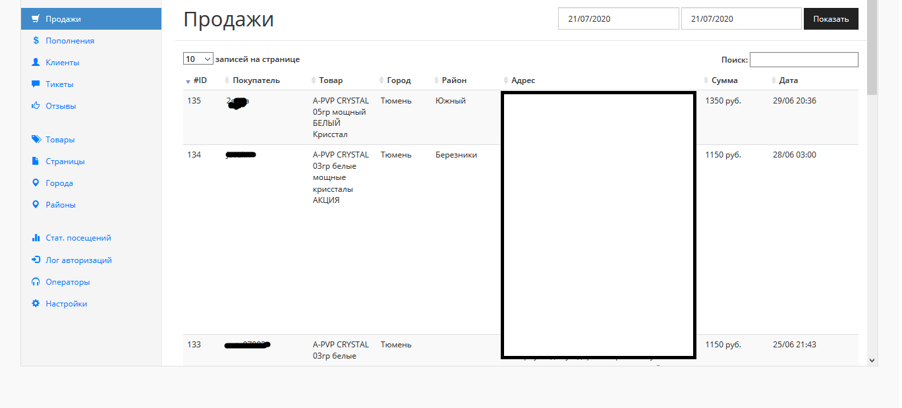Screen dimensions: 902x408
Task: Click the chat bubble icon beside Тикеты
Action: 36,84
